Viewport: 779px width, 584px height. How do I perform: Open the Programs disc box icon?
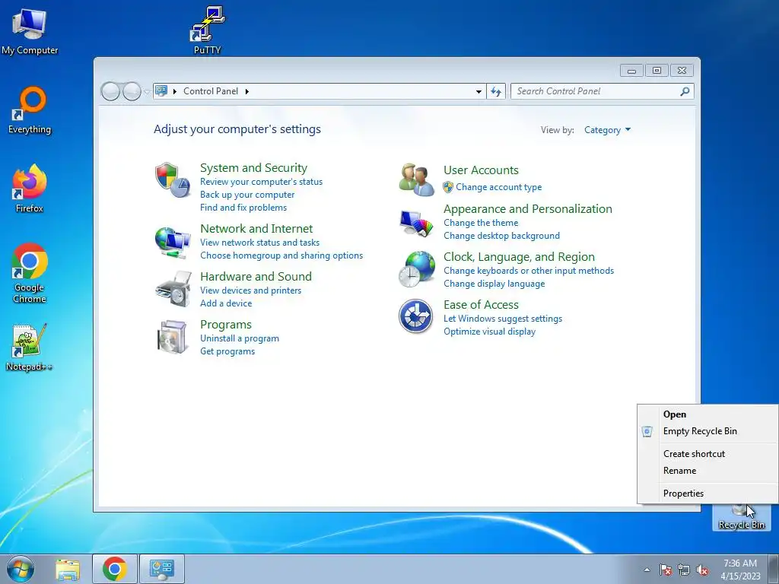click(173, 337)
